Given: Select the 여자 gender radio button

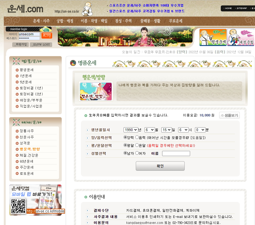Looking at the screenshot, I should coord(137,153).
